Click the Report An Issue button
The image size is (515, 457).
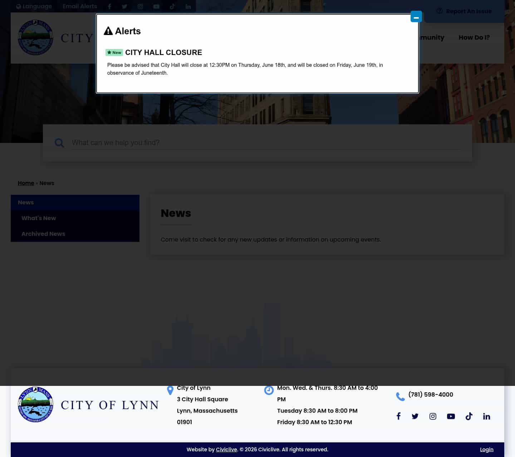click(464, 11)
